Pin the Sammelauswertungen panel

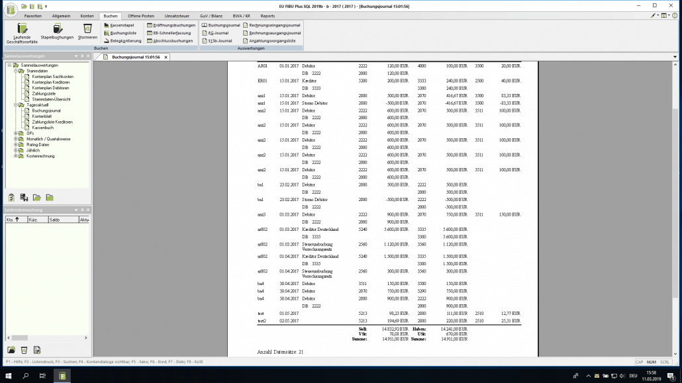tap(82, 56)
